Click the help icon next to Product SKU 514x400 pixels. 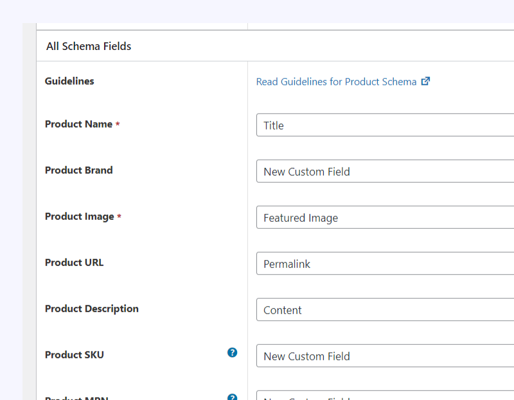coord(233,353)
